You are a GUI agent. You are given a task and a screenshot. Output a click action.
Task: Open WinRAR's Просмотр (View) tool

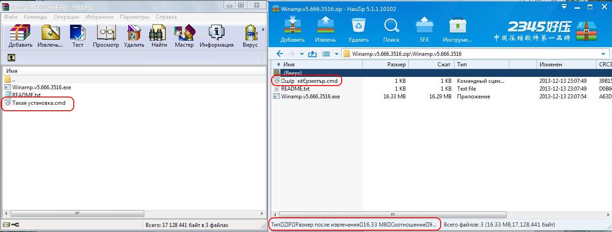tap(106, 33)
